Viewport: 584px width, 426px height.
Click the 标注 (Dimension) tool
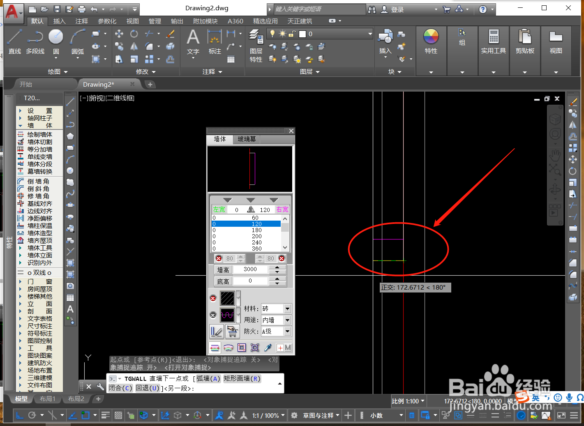pyautogui.click(x=215, y=41)
